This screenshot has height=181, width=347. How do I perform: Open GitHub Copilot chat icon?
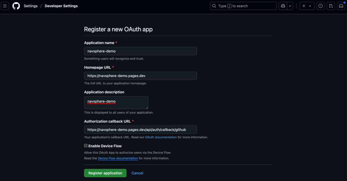coord(283,6)
